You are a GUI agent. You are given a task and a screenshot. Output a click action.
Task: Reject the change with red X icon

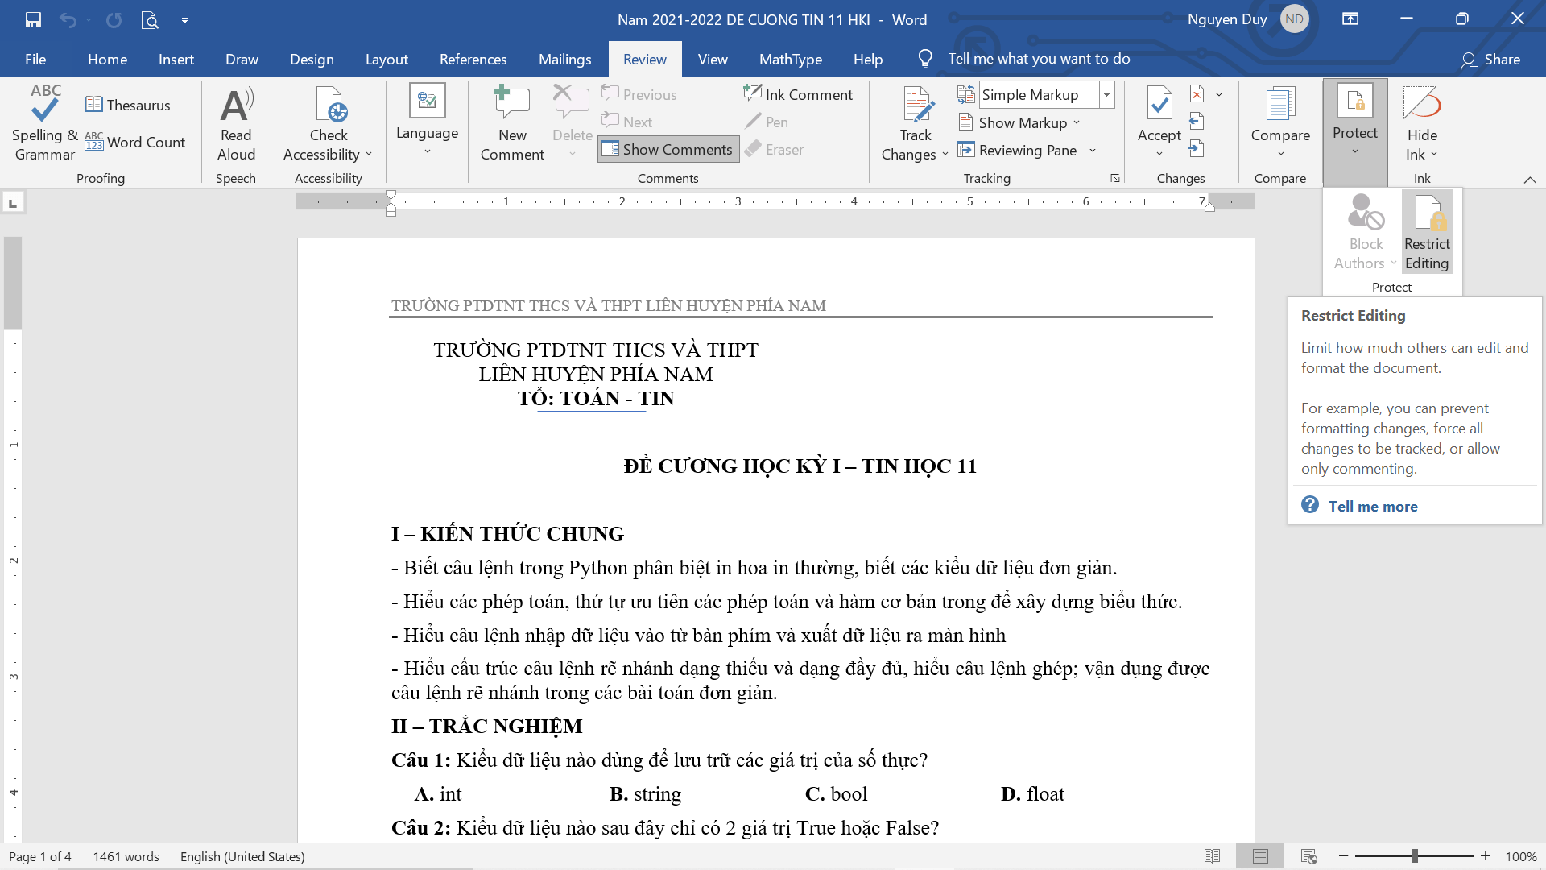pos(1197,94)
